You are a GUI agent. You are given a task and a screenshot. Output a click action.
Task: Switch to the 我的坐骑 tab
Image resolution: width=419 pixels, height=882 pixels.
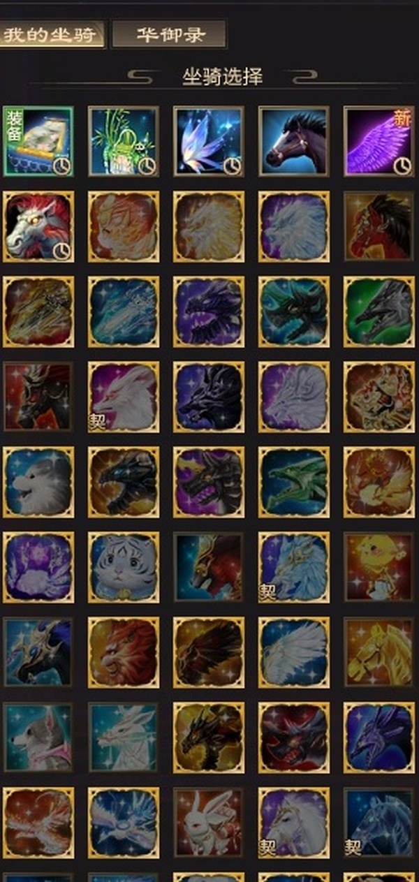tap(52, 34)
